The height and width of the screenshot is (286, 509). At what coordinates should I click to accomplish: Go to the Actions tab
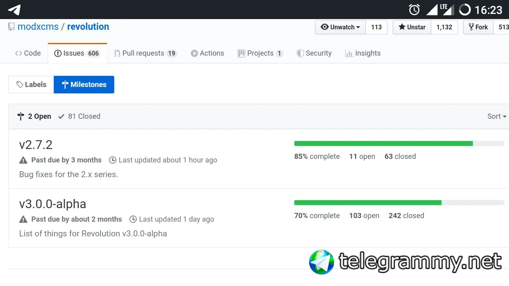207,53
